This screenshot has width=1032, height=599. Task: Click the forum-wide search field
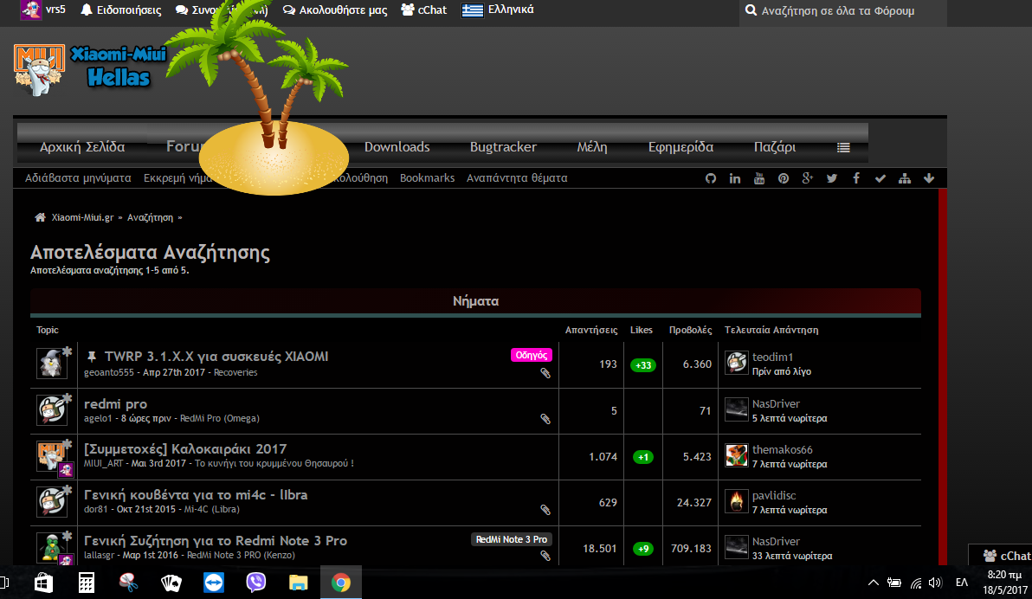click(844, 11)
